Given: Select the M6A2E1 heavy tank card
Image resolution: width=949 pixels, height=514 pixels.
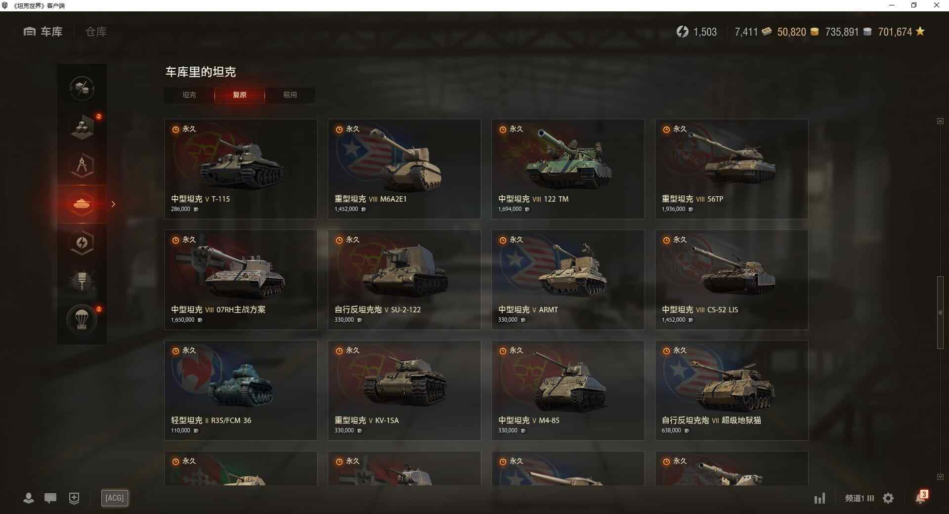Looking at the screenshot, I should click(404, 169).
